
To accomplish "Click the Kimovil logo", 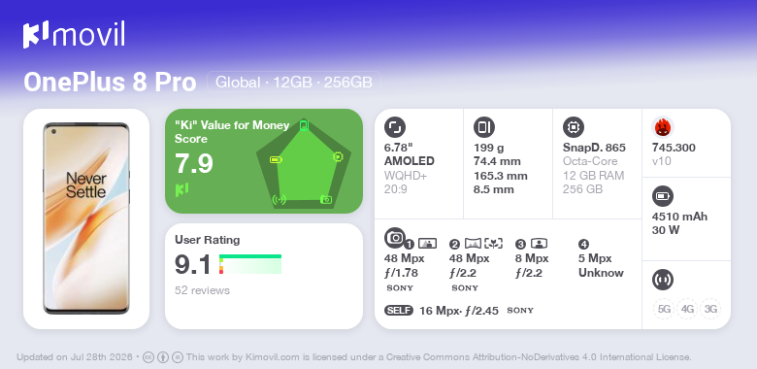I will click(x=74, y=34).
